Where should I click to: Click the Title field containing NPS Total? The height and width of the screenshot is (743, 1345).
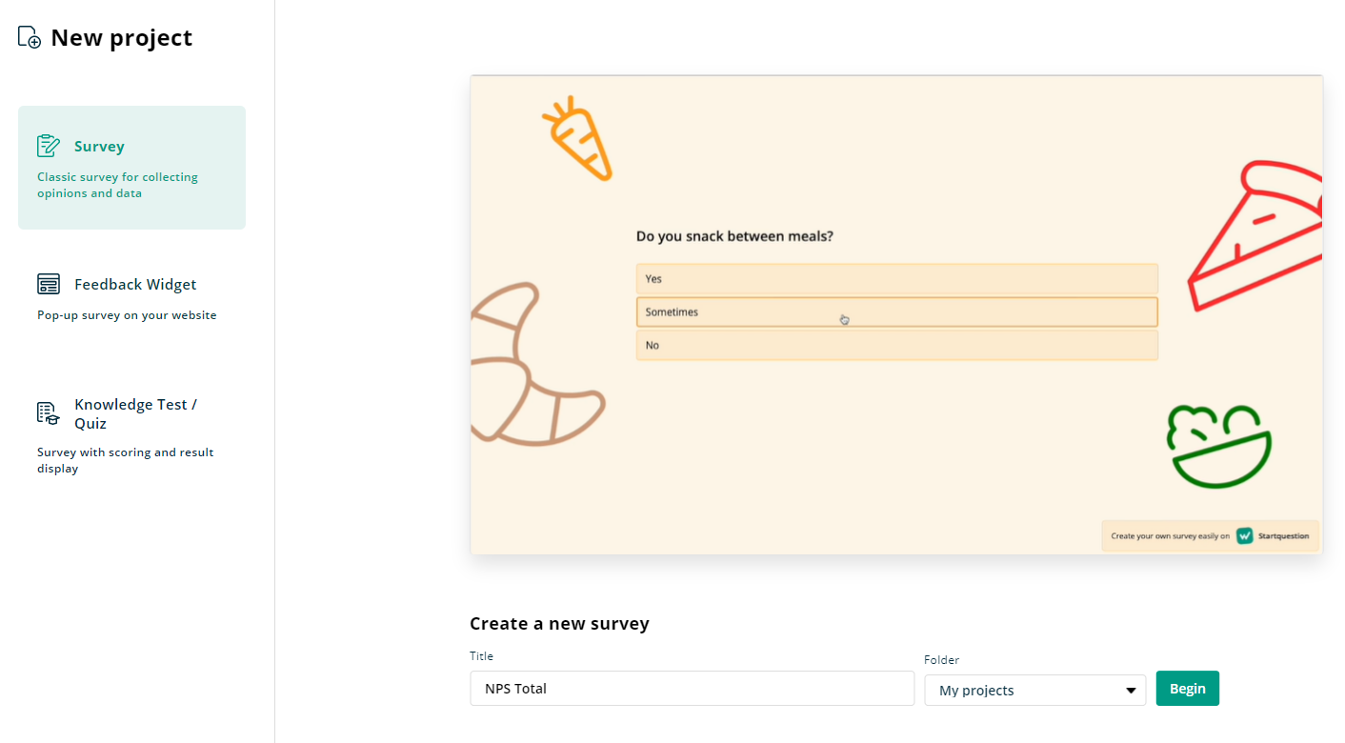coord(692,689)
